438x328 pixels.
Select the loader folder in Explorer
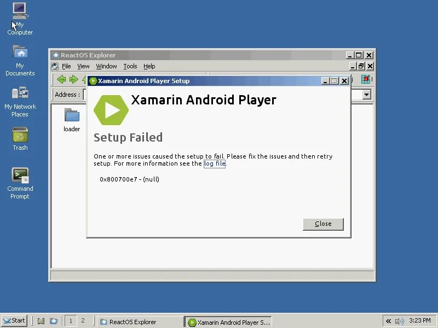(x=72, y=120)
